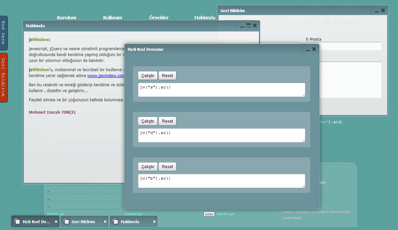Open the Kod Dene sidebar panel

(4, 33)
